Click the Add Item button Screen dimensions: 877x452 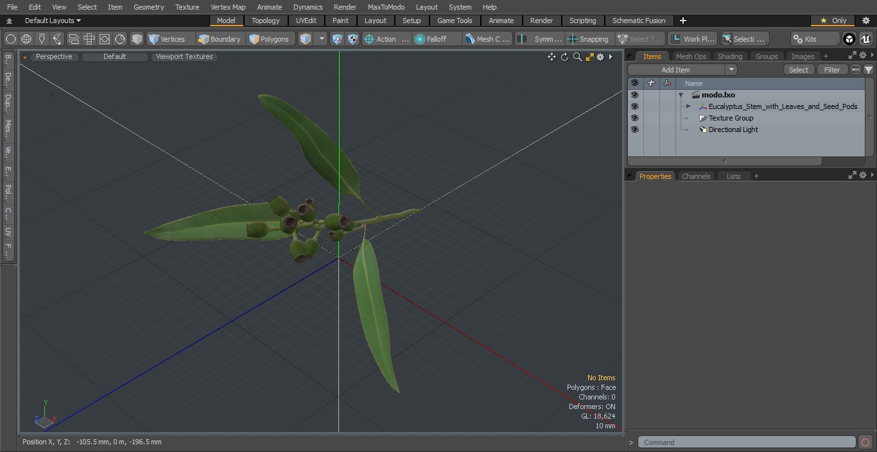(675, 70)
